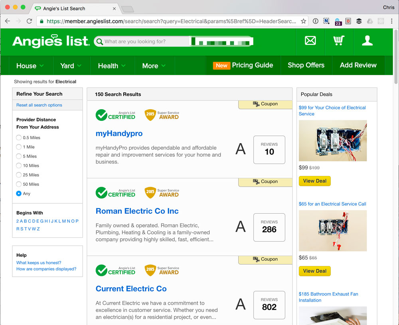Open the Current Electric Co listing
Viewport: 399px width, 325px height.
coord(131,288)
